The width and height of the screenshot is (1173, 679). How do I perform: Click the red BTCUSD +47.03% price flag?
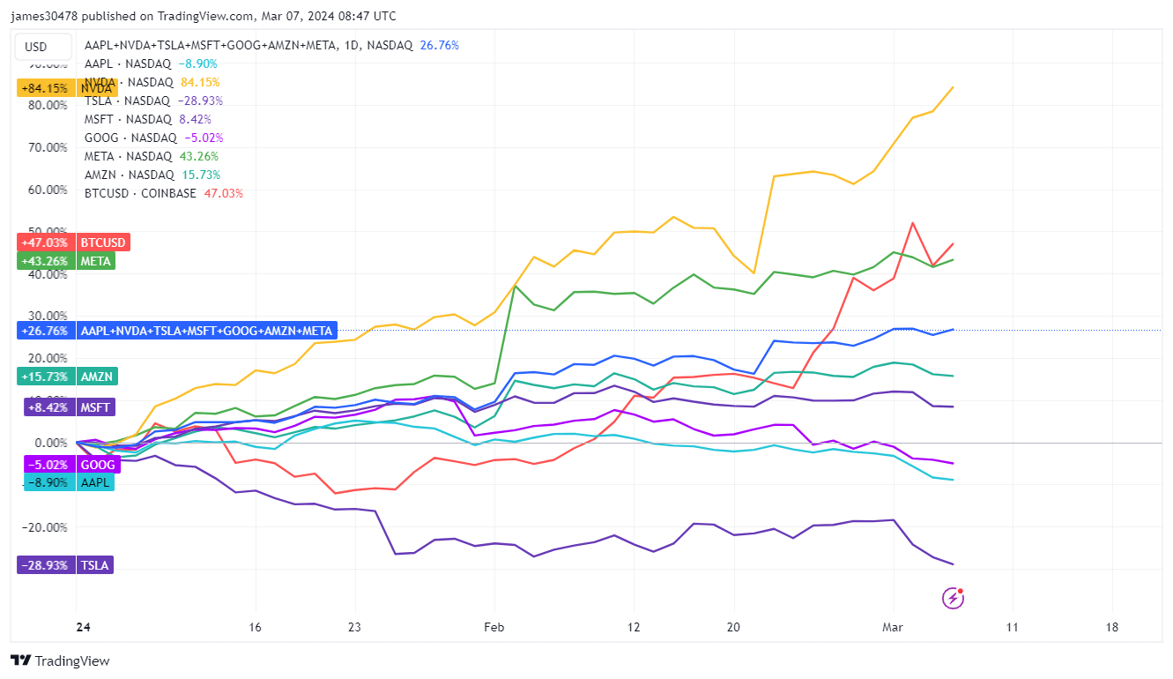[43, 242]
